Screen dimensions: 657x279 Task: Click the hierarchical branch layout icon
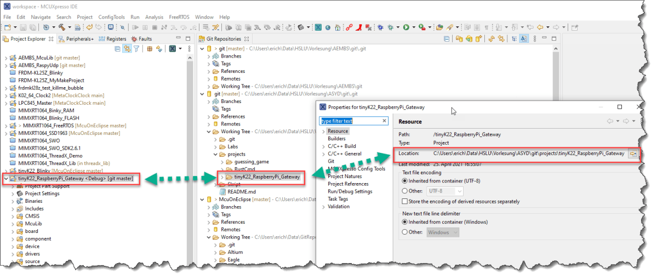pos(514,38)
